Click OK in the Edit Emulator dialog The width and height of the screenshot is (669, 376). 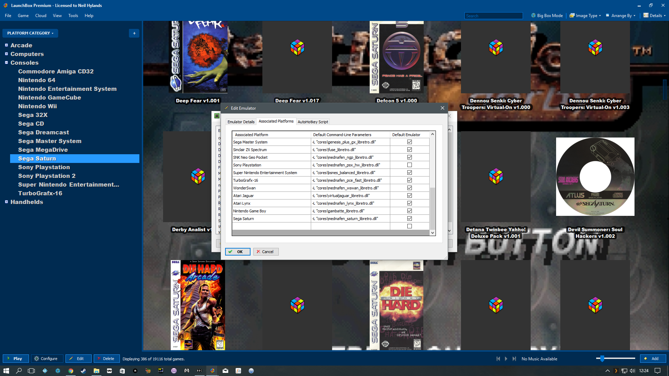237,252
